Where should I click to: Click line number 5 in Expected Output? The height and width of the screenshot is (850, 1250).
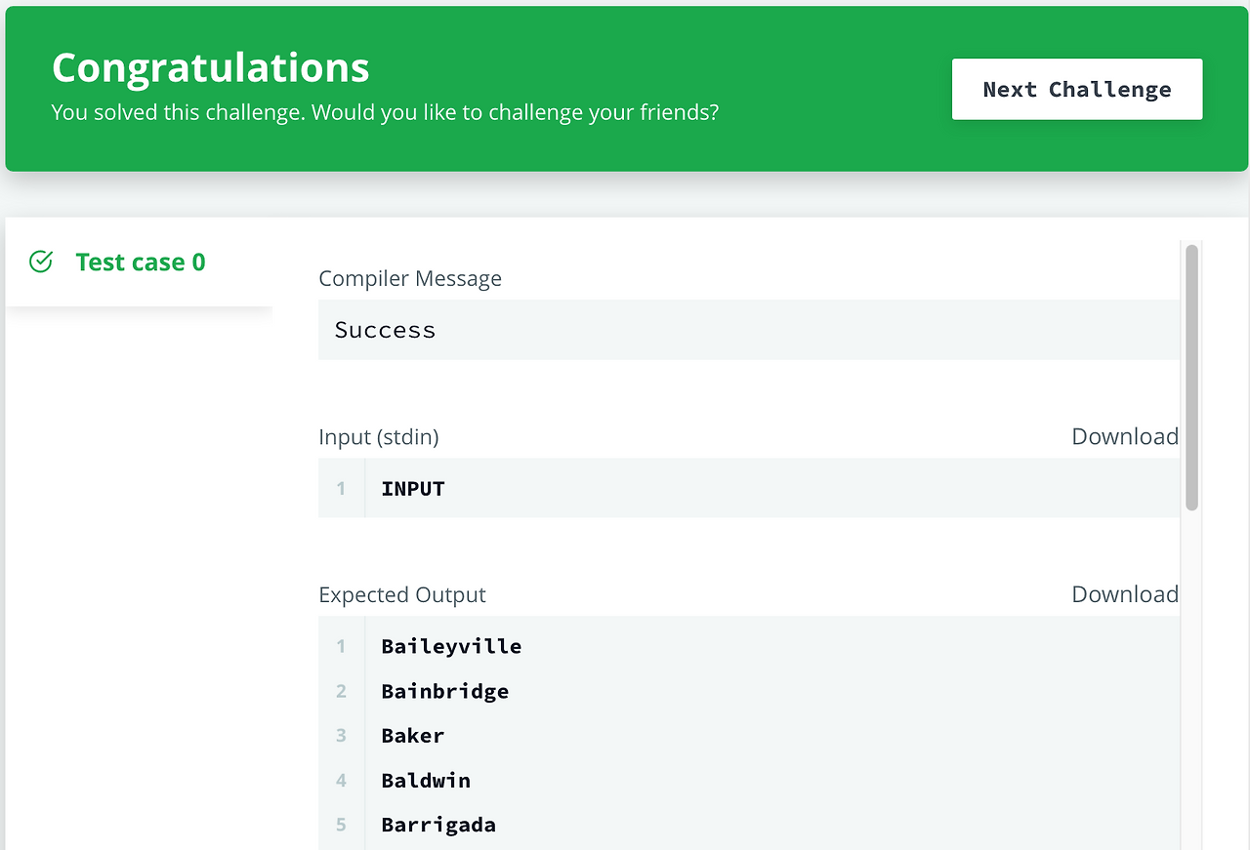coord(341,825)
